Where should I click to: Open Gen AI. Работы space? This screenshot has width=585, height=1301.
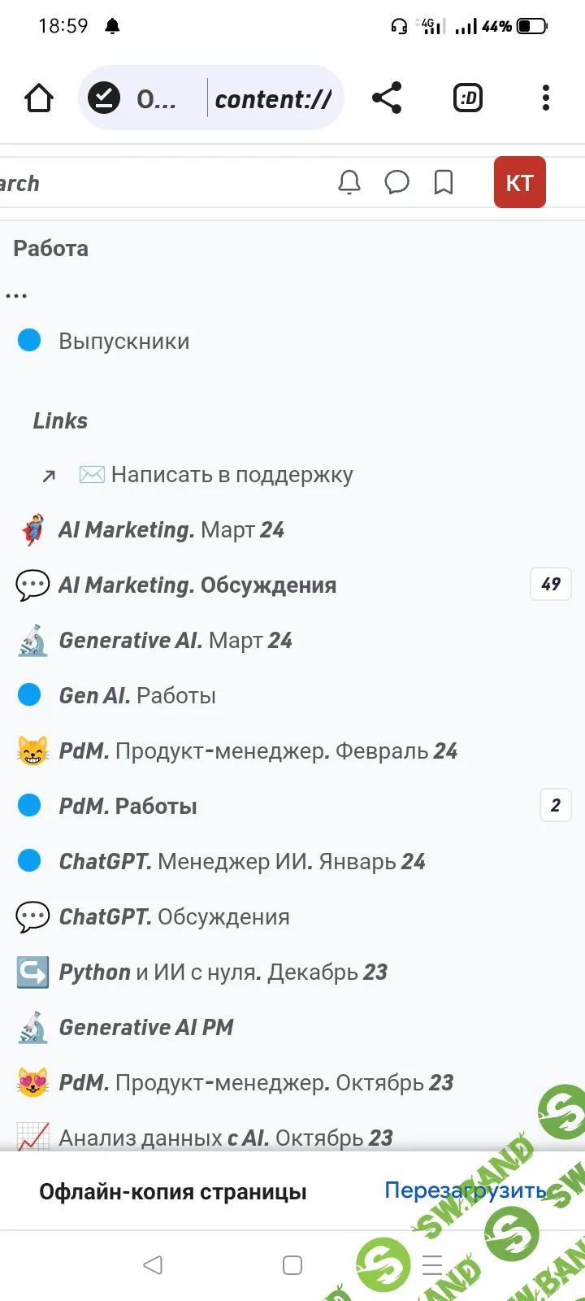[137, 696]
